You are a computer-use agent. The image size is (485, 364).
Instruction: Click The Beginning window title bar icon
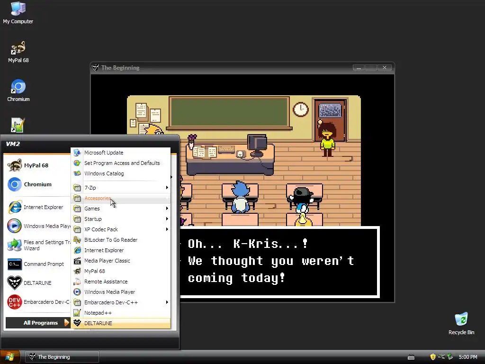point(95,67)
